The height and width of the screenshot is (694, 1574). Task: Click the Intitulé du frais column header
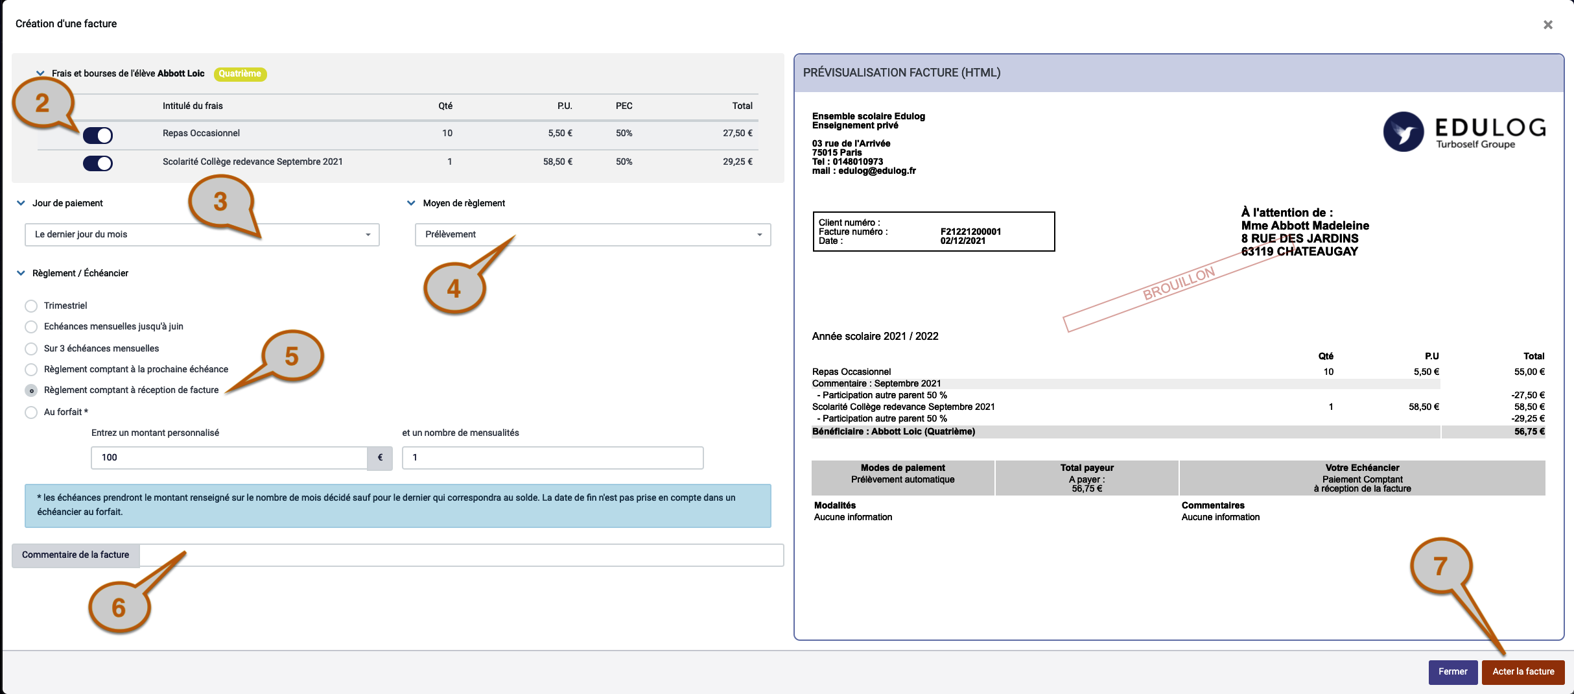coord(193,106)
